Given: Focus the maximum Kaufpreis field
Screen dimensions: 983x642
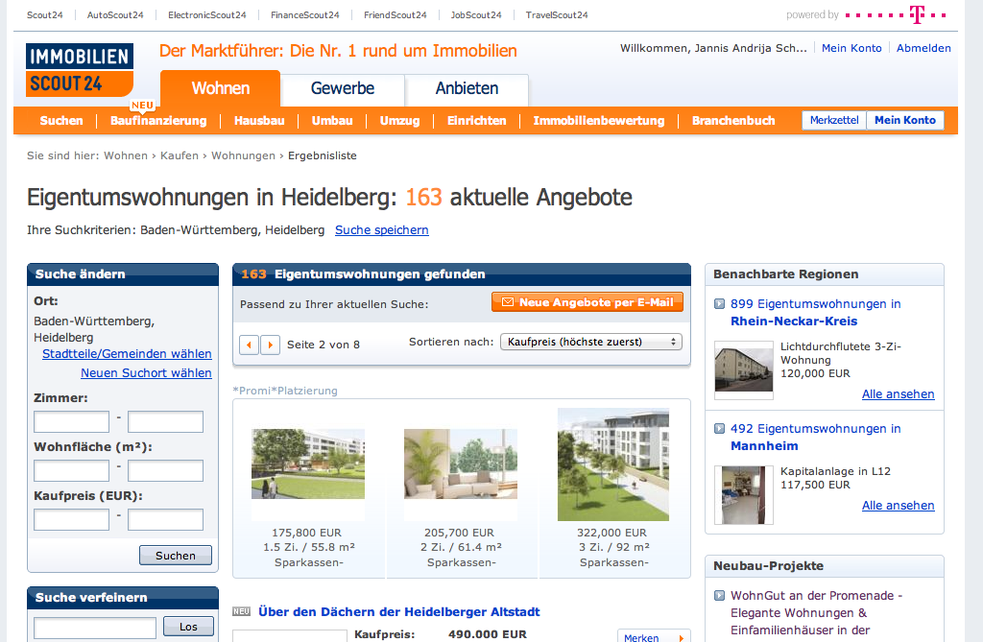Looking at the screenshot, I should click(165, 520).
